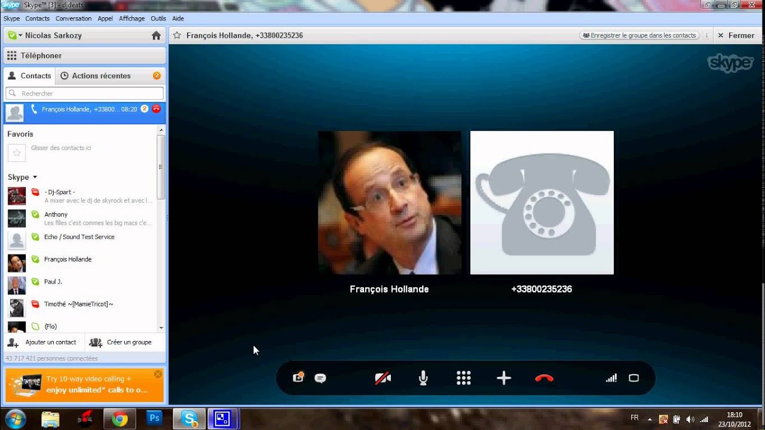Hang up from the active call row
Screen dimensions: 765x430
156,109
